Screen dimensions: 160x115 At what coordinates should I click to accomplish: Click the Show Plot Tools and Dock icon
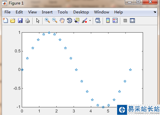tap(132, 20)
